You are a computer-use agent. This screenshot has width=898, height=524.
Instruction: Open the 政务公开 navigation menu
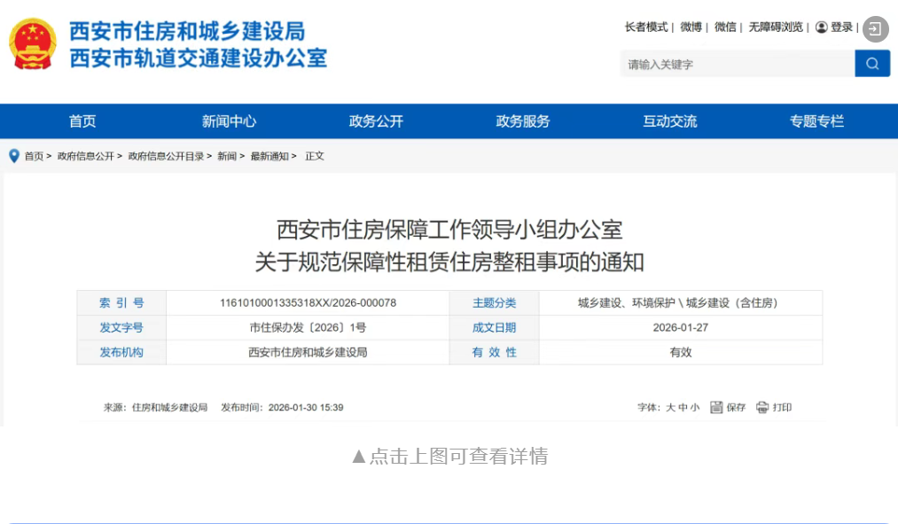coord(376,121)
